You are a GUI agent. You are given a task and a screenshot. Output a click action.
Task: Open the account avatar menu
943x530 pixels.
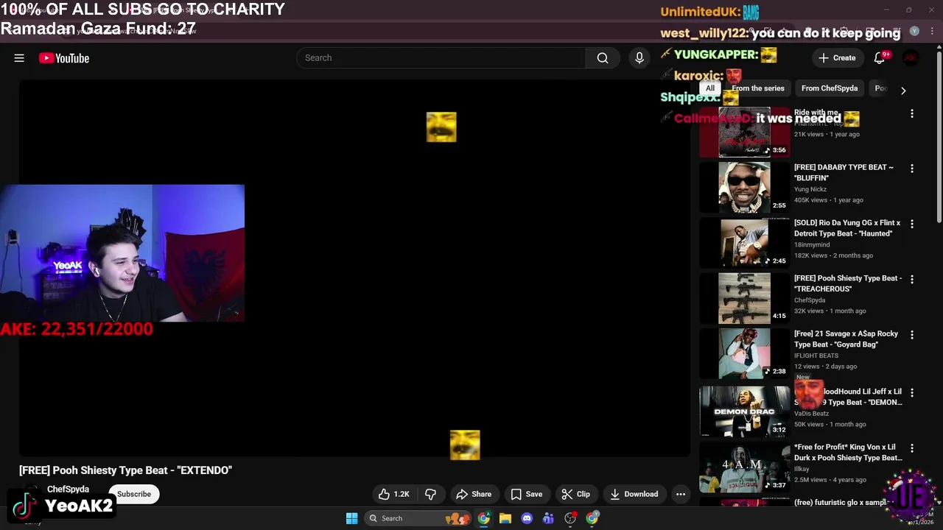911,58
